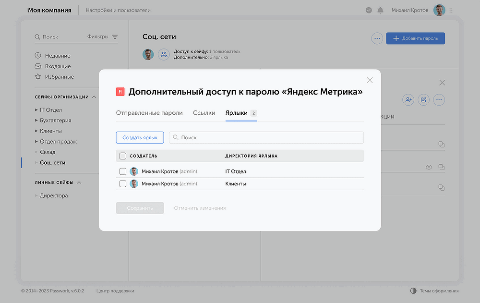Image resolution: width=480 pixels, height=303 pixels.
Task: Check the IT Отдел shortcut row checkbox
Action: point(123,171)
